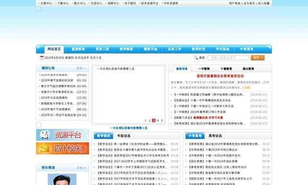This screenshot has width=308, height=185.
Task: Select the blue 教学教研 panel tab
Action: [103, 136]
